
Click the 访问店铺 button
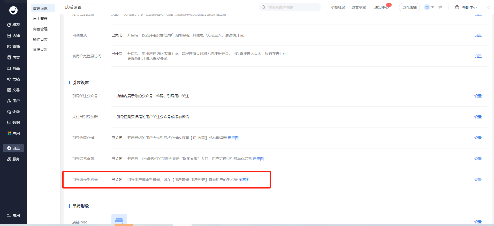(x=409, y=7)
